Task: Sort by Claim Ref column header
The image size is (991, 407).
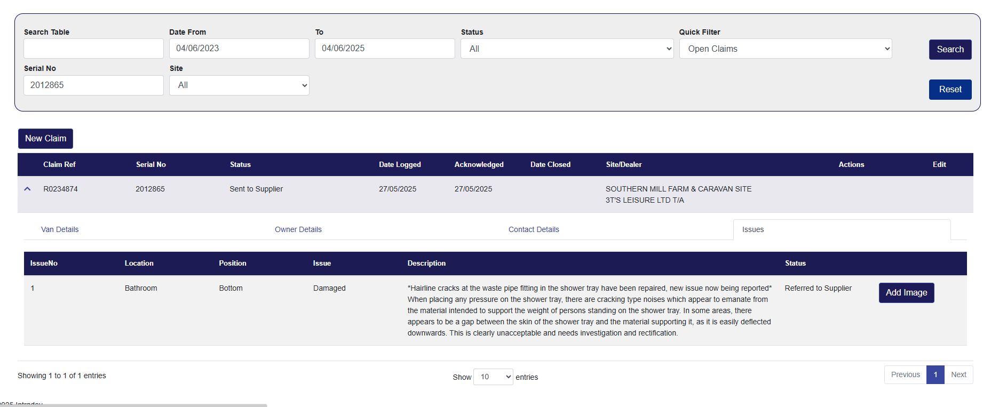Action: pyautogui.click(x=59, y=164)
